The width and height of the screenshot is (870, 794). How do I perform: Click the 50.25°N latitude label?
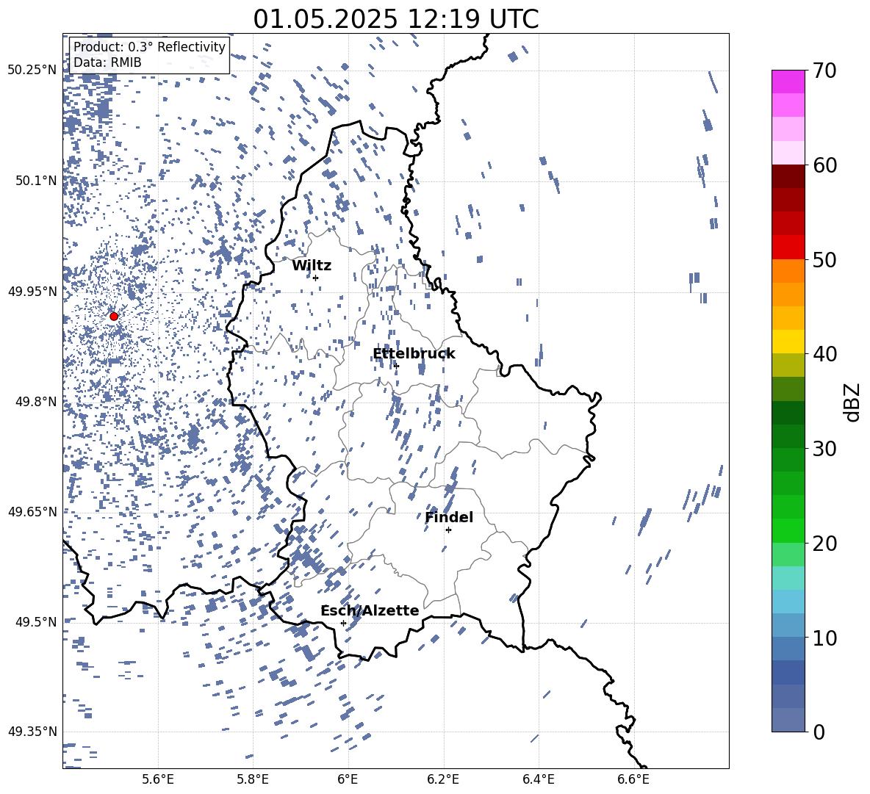(x=32, y=71)
